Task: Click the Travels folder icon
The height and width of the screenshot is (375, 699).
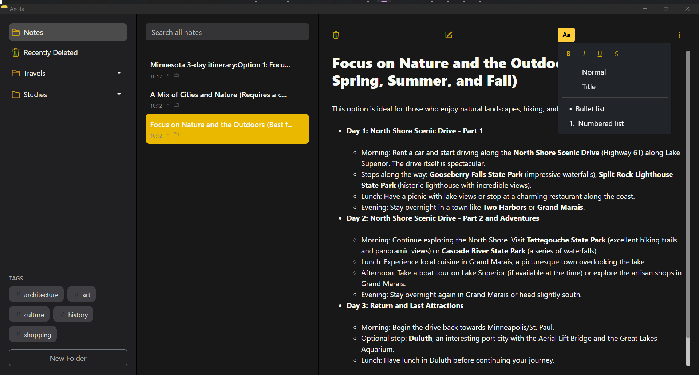Action: (x=16, y=73)
